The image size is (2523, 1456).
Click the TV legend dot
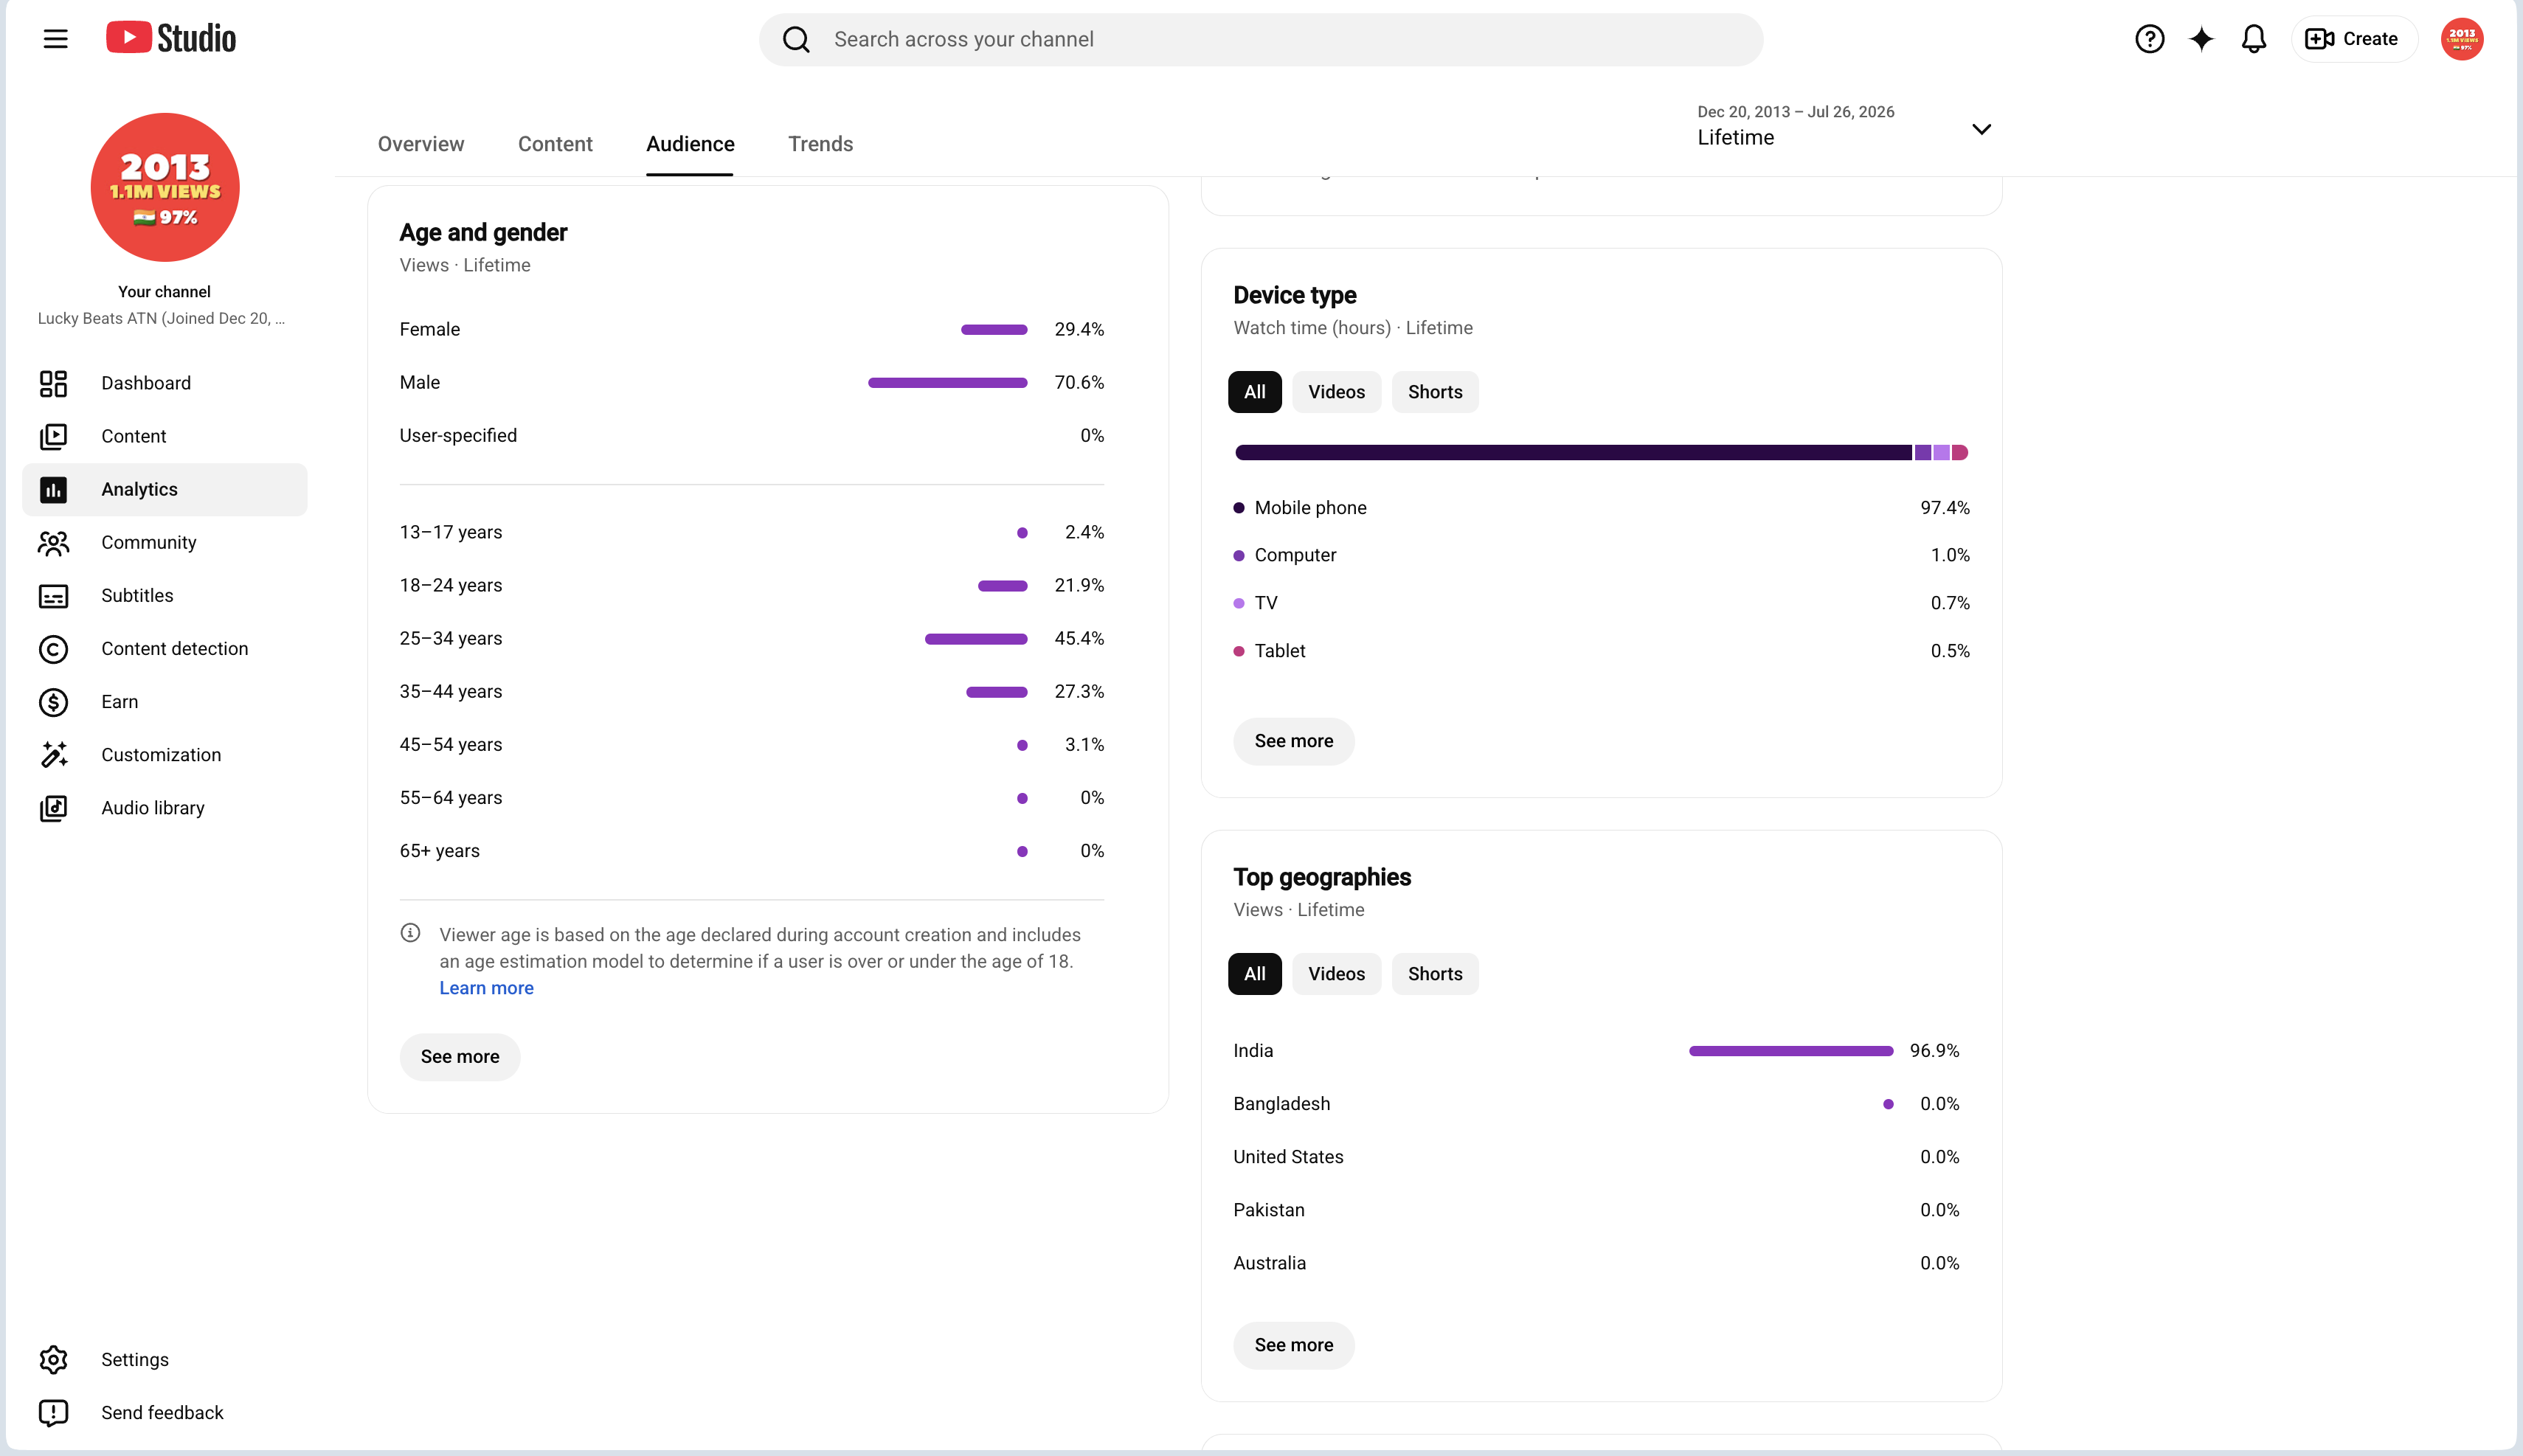pyautogui.click(x=1239, y=603)
